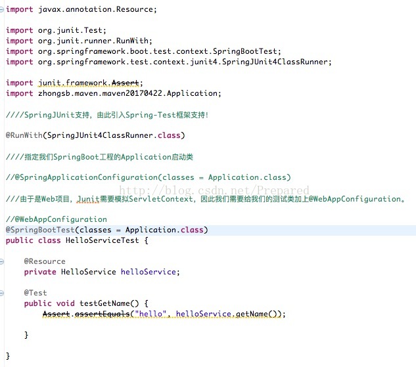The image size is (416, 367).
Task: Click the '@Resource' annotation
Action: [45, 261]
